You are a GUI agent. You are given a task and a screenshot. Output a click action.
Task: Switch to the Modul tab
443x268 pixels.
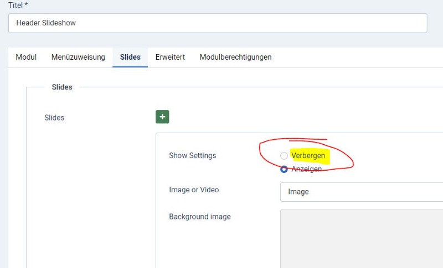[x=26, y=57]
